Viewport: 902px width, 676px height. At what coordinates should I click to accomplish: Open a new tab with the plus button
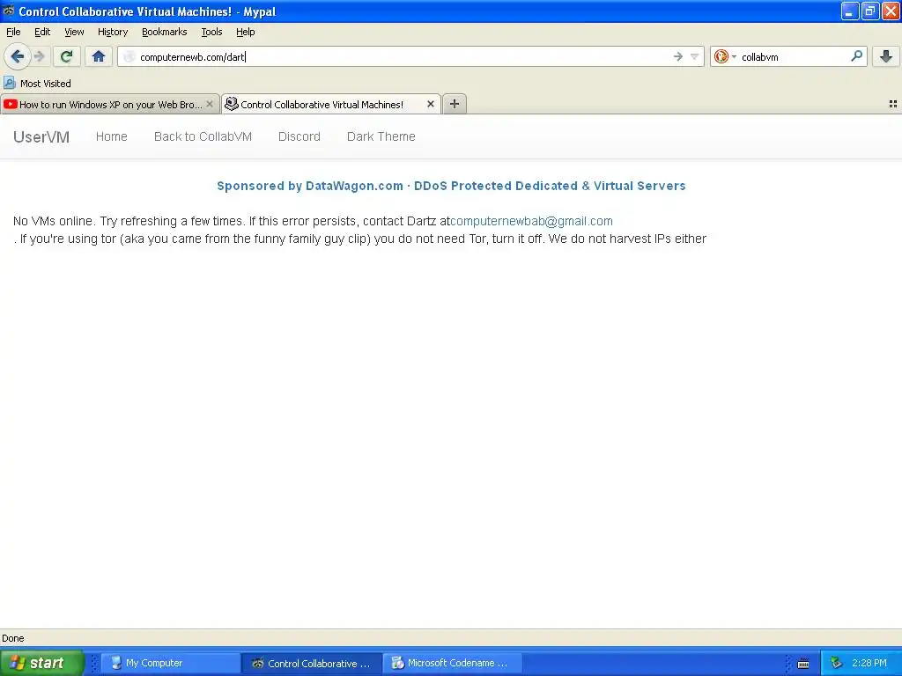tap(455, 104)
